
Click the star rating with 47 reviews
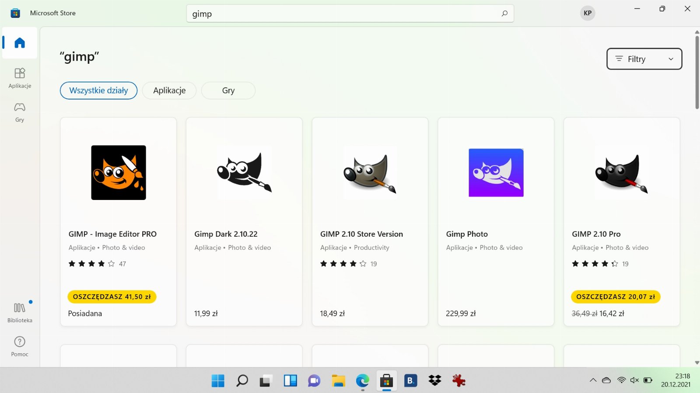tap(97, 264)
